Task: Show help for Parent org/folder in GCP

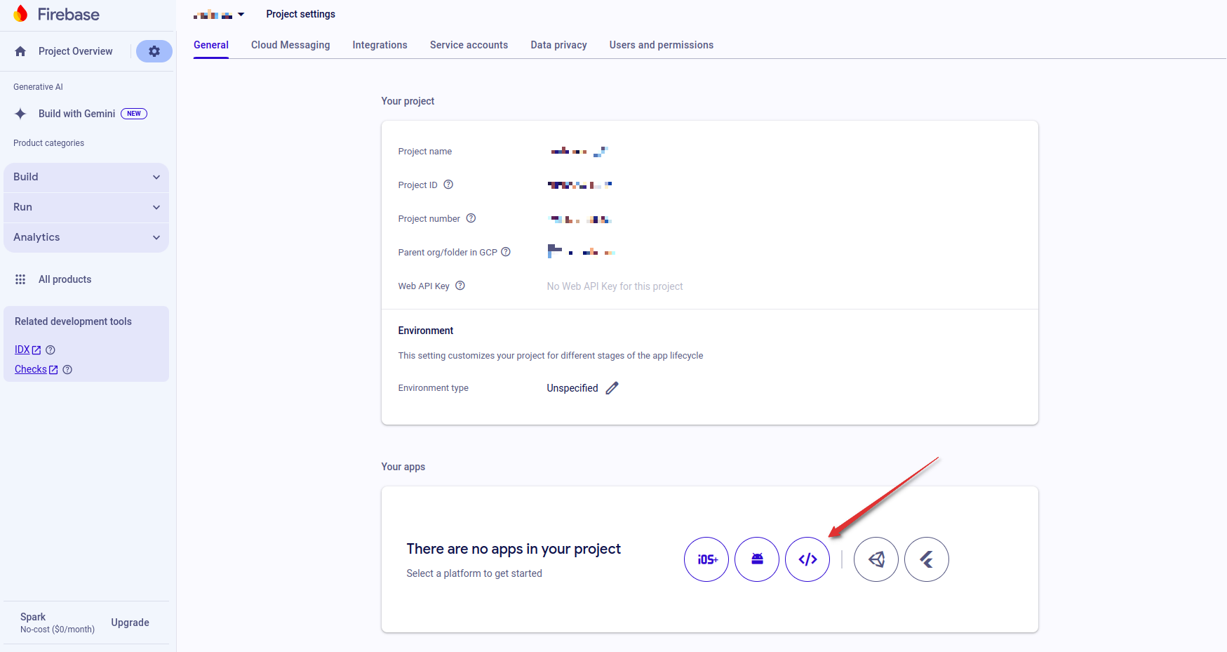Action: click(x=506, y=252)
